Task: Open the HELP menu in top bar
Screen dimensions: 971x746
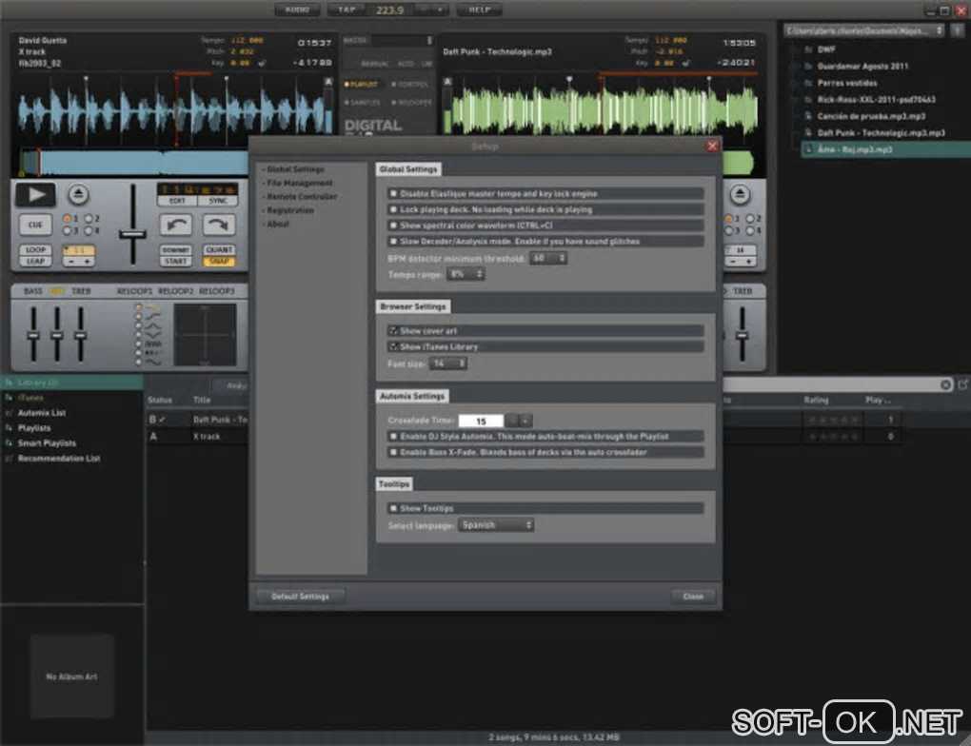Action: [x=480, y=10]
